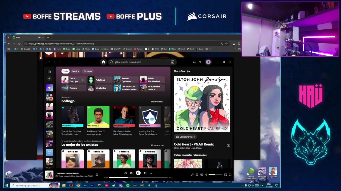The image size is (341, 191).
Task: Create playlist with plus icon in sidebar
Action: tap(49, 79)
